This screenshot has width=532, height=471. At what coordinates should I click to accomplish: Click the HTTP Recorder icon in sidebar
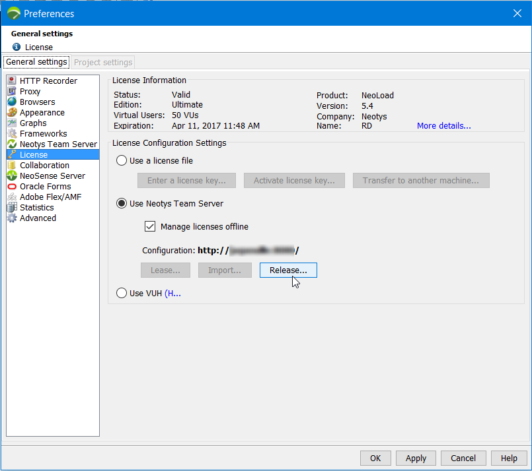tap(12, 81)
